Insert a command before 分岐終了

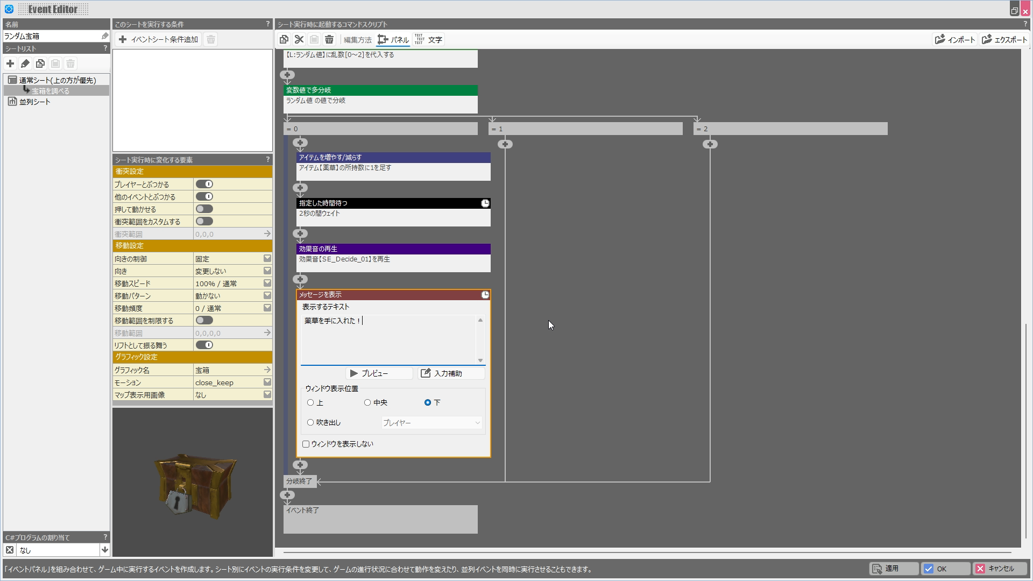point(300,465)
